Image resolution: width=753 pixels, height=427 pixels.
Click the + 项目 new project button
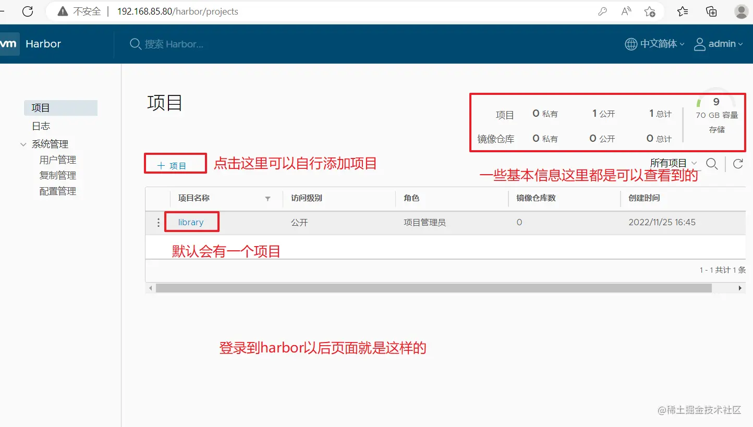pos(172,166)
